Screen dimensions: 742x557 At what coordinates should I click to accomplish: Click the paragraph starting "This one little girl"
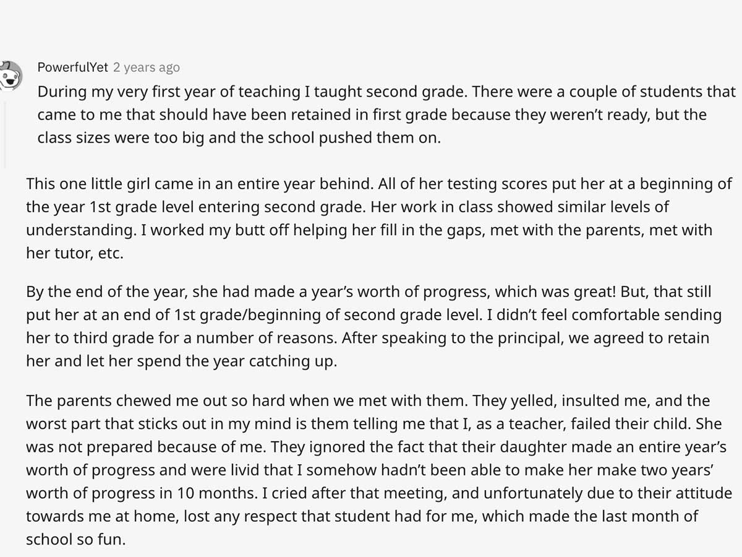click(x=379, y=218)
